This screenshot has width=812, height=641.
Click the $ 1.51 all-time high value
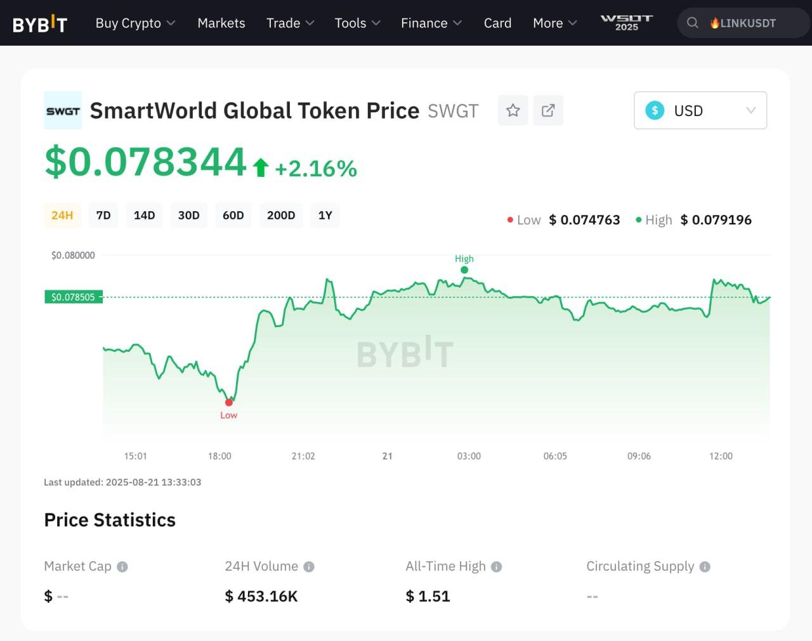click(x=428, y=597)
